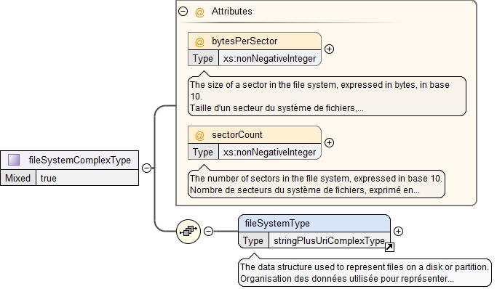
Task: Collapse the fileSystemComplexType children
Action: click(146, 168)
